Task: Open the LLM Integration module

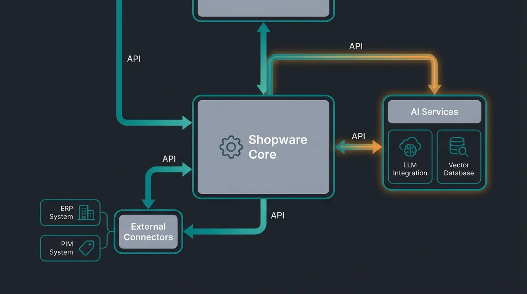Action: pyautogui.click(x=410, y=156)
